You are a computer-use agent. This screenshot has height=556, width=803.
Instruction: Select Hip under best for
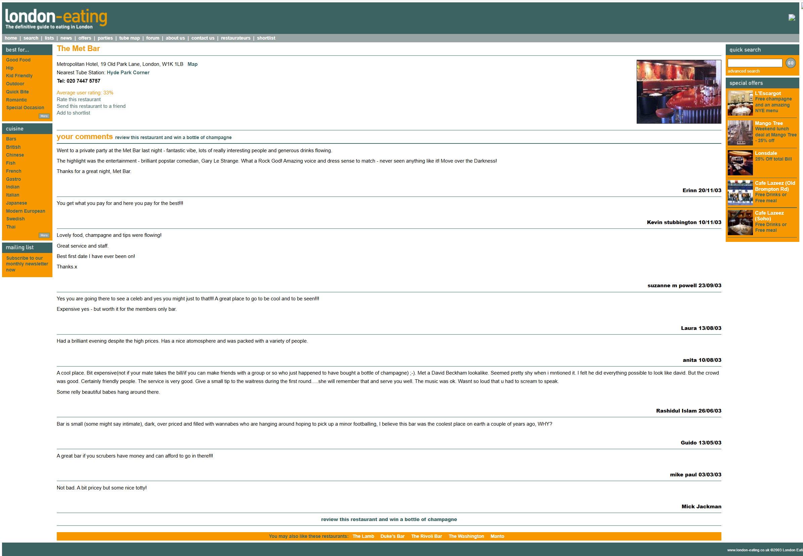[10, 68]
